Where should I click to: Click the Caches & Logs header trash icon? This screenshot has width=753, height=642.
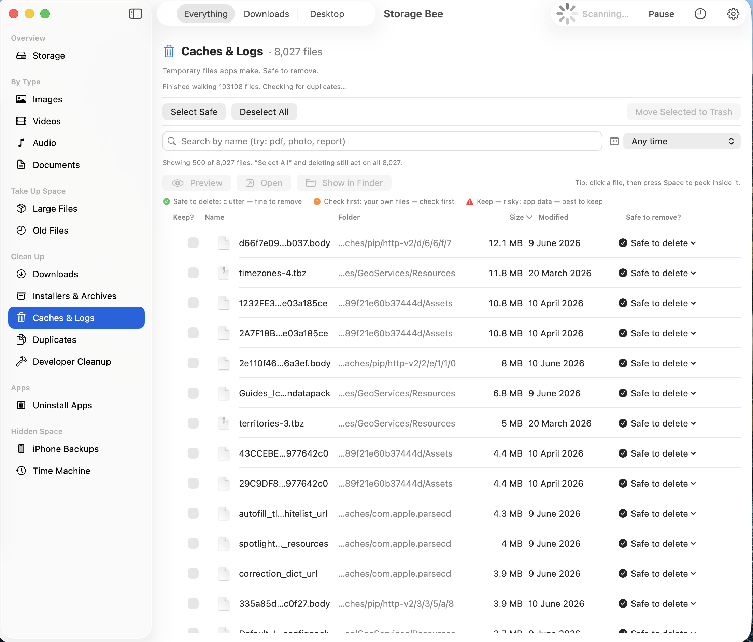pyautogui.click(x=169, y=51)
